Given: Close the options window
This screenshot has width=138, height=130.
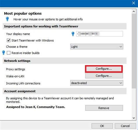Looking at the screenshot, I should coord(134,3).
